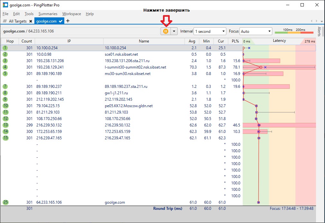
Task: Select hop 10 green circle icon
Action: 5,106
